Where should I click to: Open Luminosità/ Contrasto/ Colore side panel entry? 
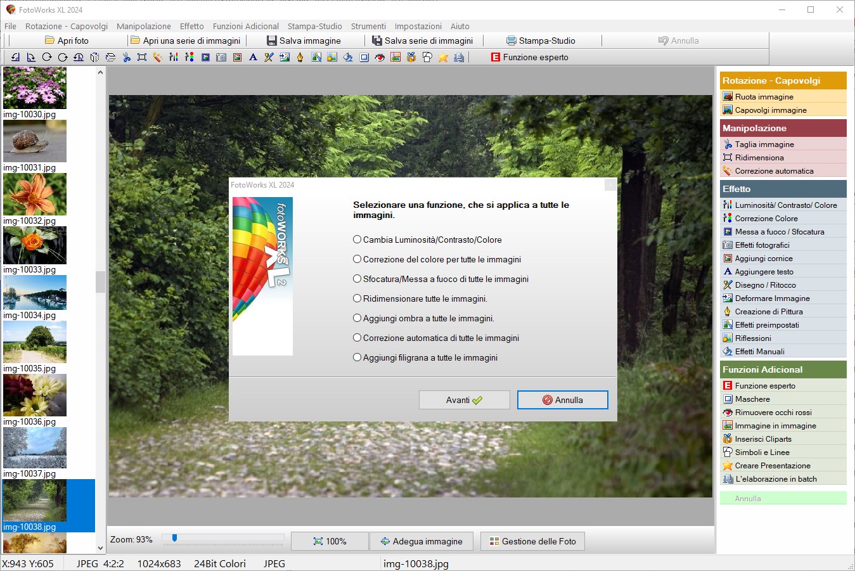pyautogui.click(x=783, y=205)
